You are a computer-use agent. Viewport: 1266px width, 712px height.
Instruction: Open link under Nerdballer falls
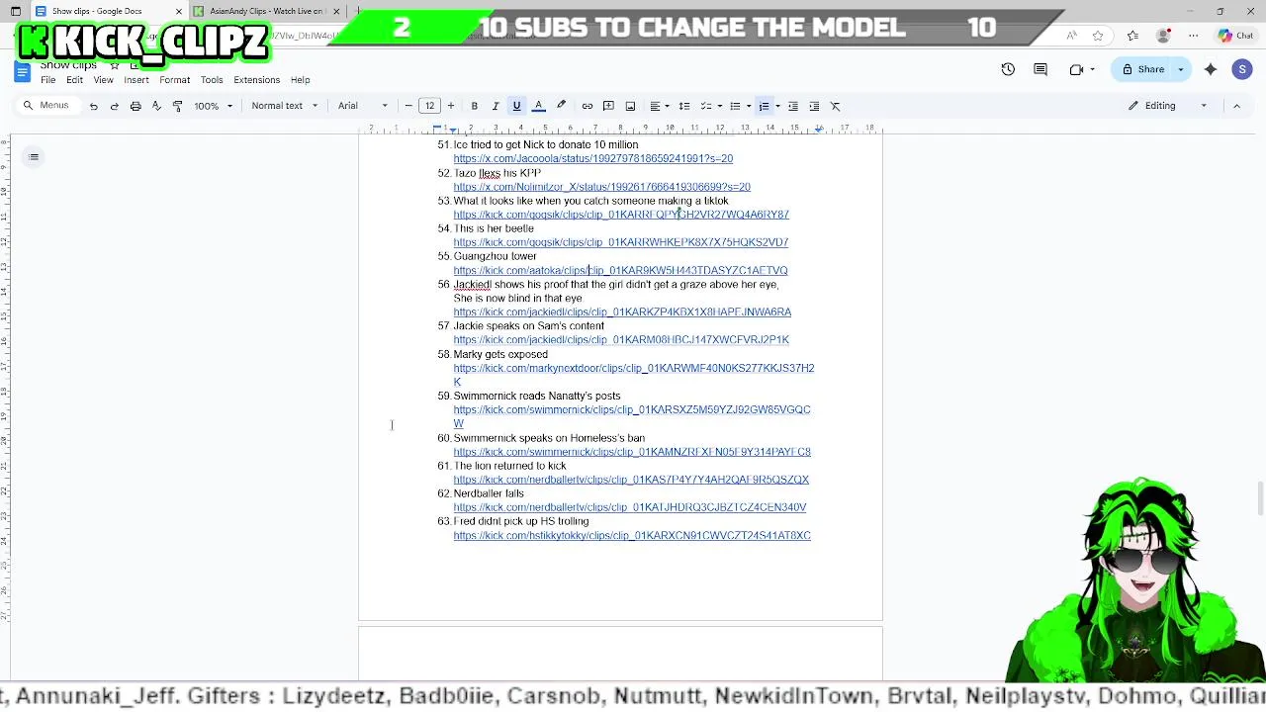629,507
